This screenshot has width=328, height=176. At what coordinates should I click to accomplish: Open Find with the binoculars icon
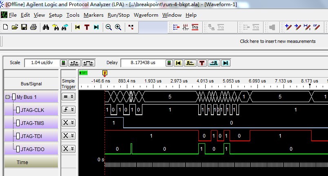(46, 27)
